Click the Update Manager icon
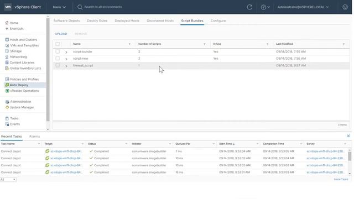The image size is (354, 199). tap(7, 107)
